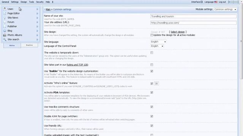Click the Page Editor module icon
The height and width of the screenshot is (136, 243).
click(x=5, y=14)
